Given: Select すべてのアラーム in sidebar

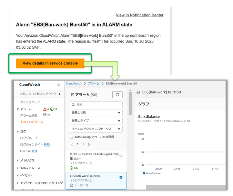Looking at the screenshot, I should (32, 122).
